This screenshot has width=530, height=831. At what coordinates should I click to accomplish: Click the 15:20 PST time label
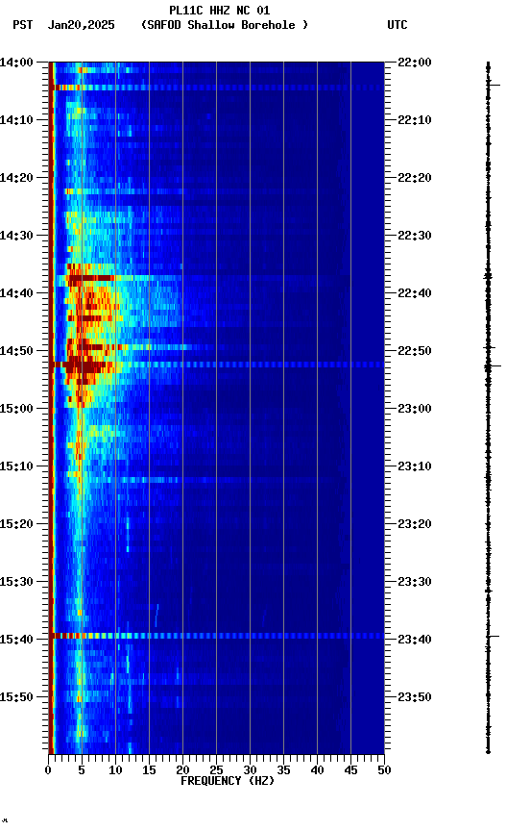[x=16, y=524]
